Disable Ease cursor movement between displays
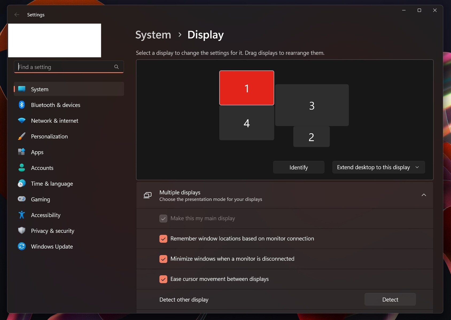Viewport: 451px width, 320px height. coord(163,279)
